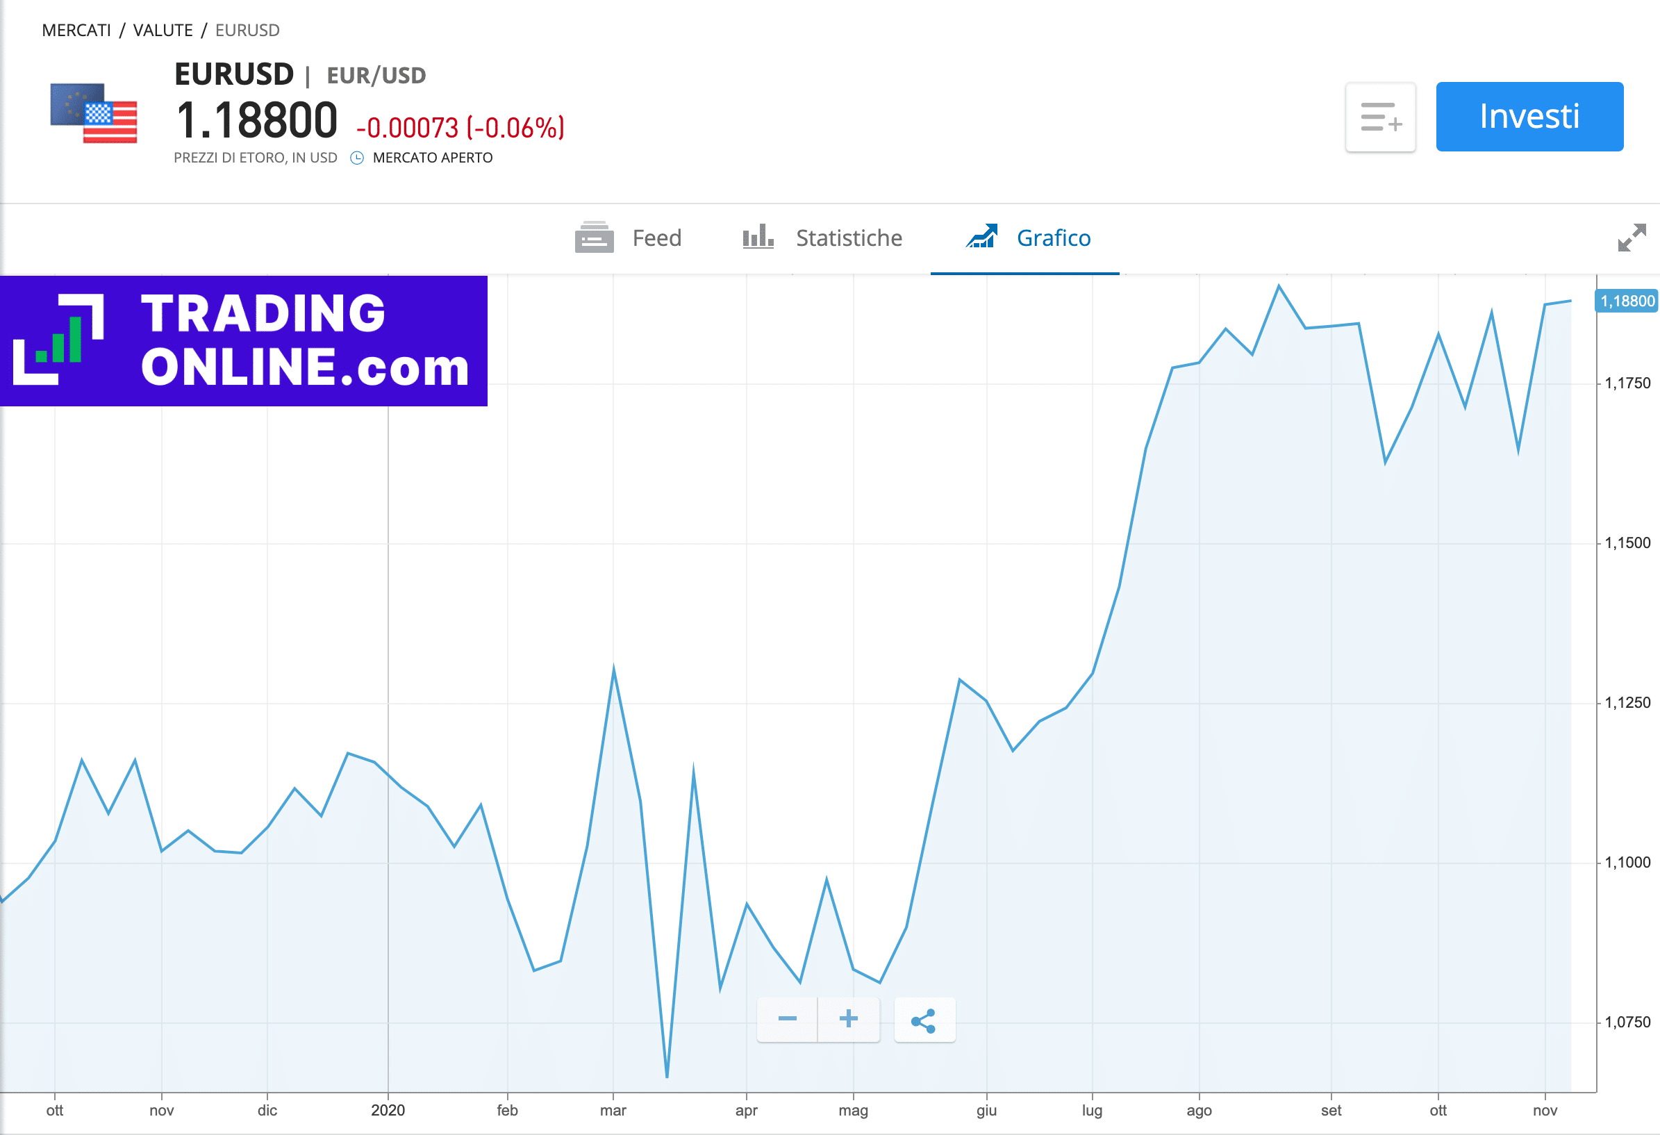
Task: Click the 2020 date axis label
Action: click(x=388, y=1111)
